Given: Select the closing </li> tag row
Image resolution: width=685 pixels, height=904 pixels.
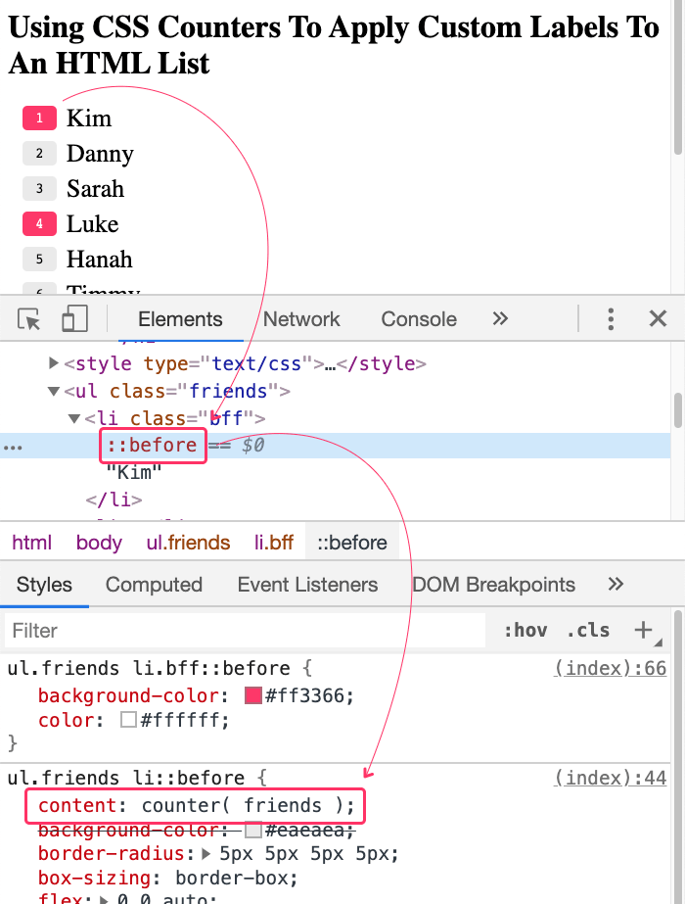Looking at the screenshot, I should tap(114, 500).
